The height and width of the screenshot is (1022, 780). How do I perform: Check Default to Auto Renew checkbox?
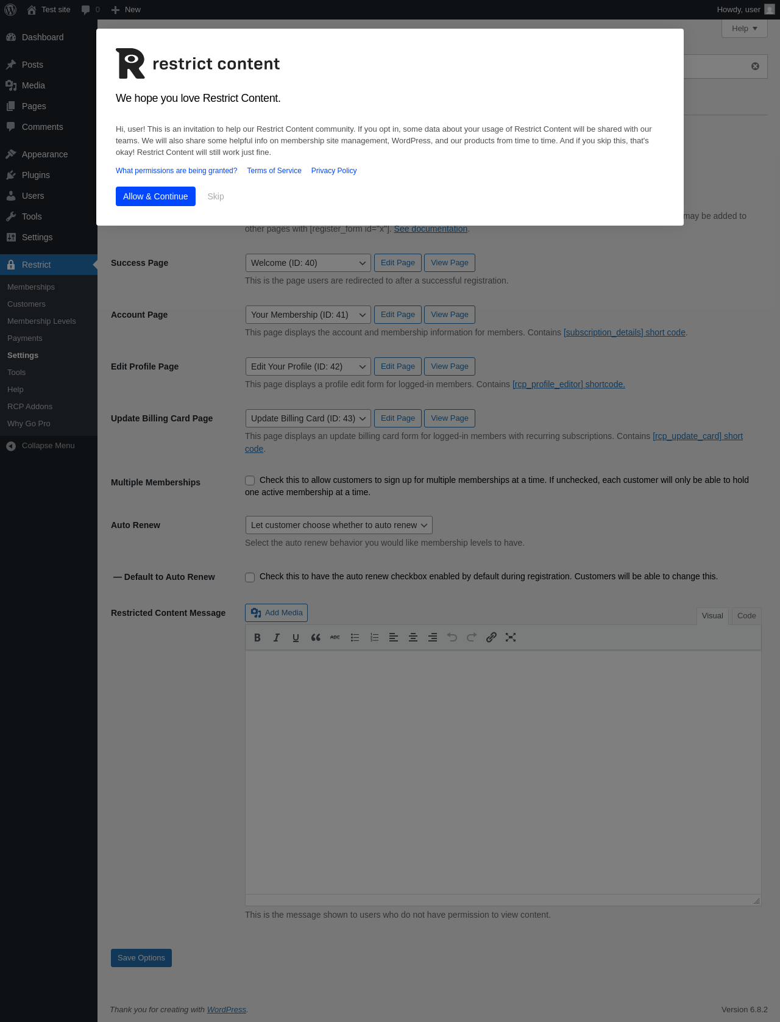[x=250, y=577]
